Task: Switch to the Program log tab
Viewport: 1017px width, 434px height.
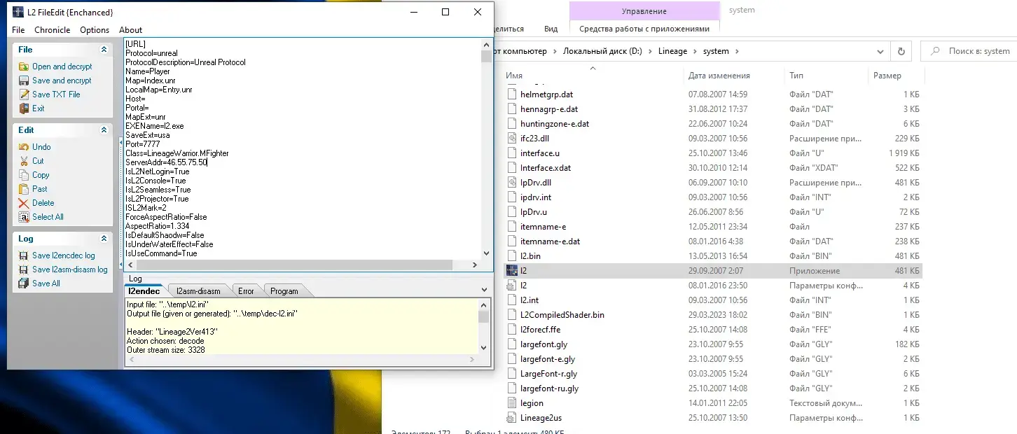Action: click(x=284, y=291)
